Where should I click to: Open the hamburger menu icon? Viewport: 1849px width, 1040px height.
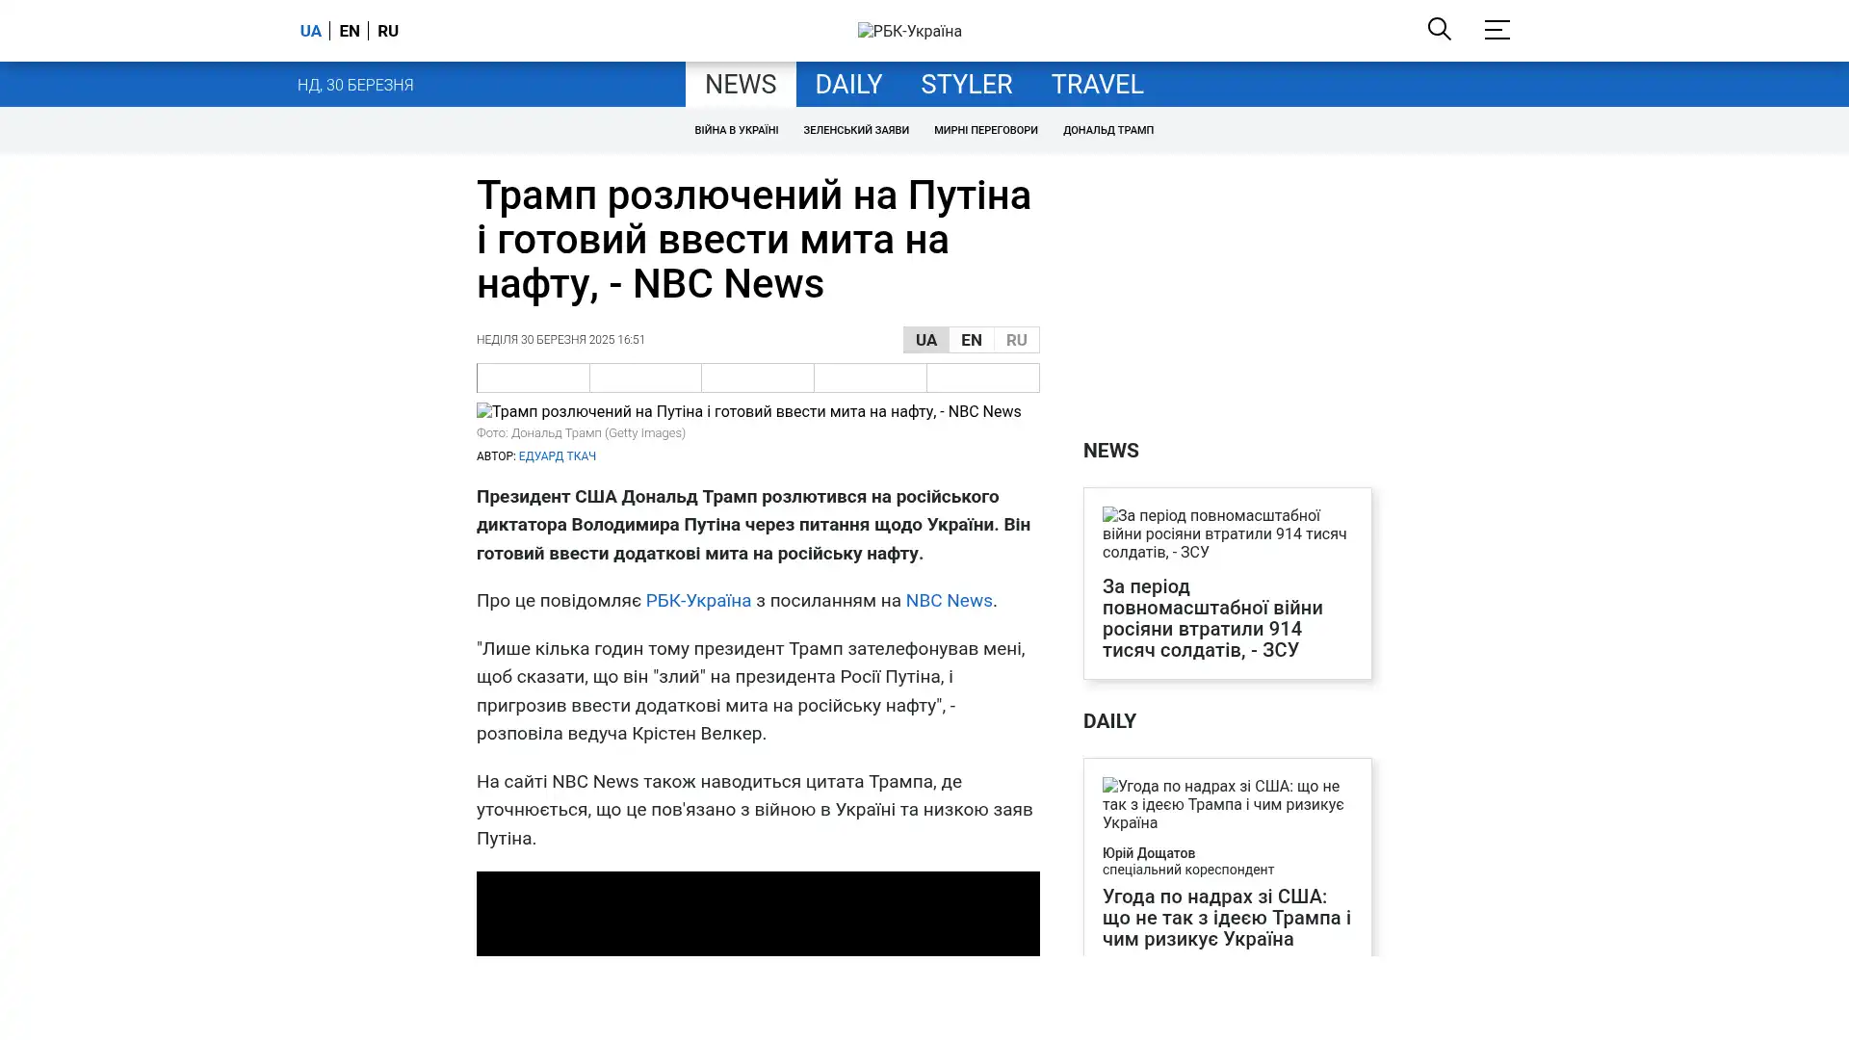click(1497, 29)
